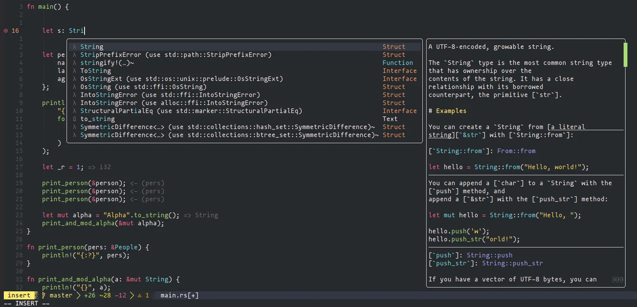Click the "fn main() {" line
This screenshot has width=637, height=307.
point(48,6)
